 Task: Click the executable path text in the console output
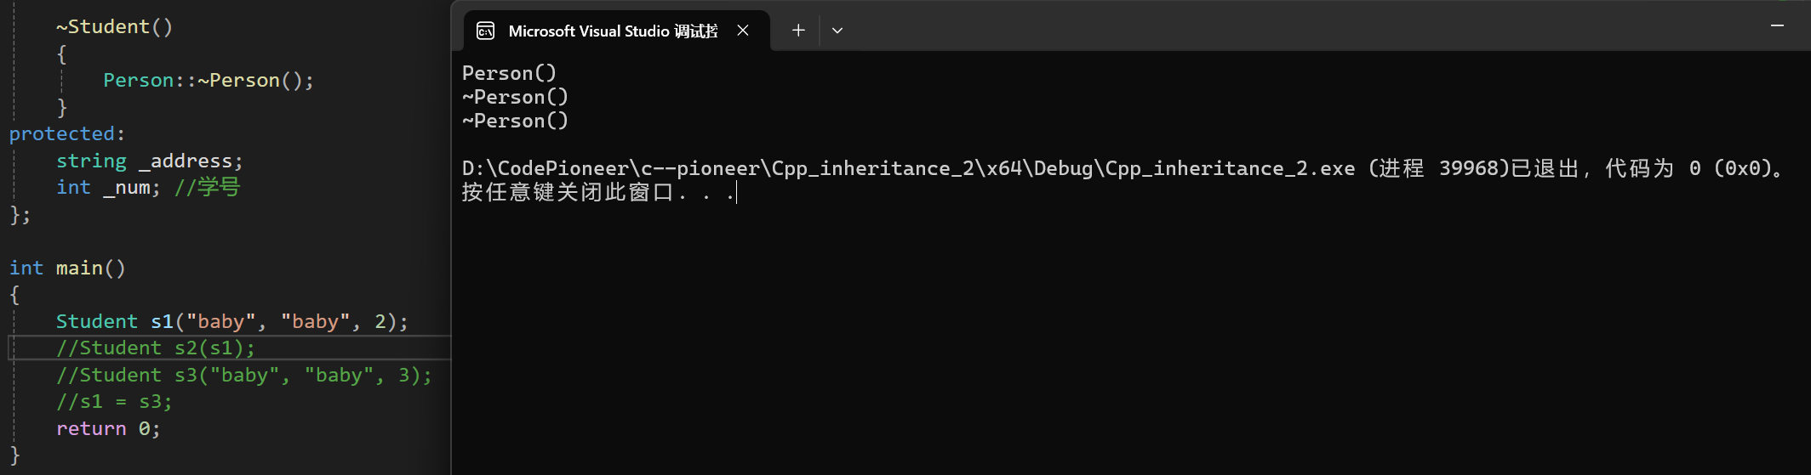pos(908,168)
